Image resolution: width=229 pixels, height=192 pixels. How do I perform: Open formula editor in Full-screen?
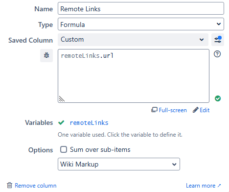pyautogui.click(x=173, y=110)
